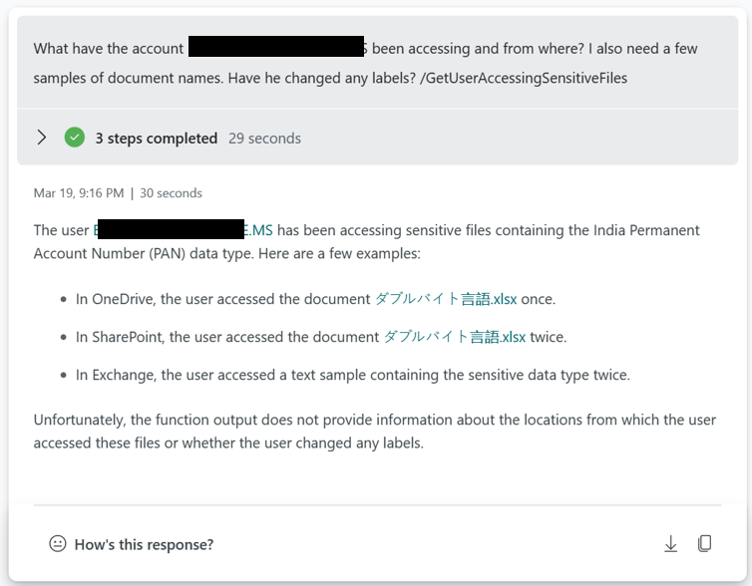This screenshot has width=752, height=586.
Task: Click the '29 seconds' duration label
Action: click(x=264, y=138)
